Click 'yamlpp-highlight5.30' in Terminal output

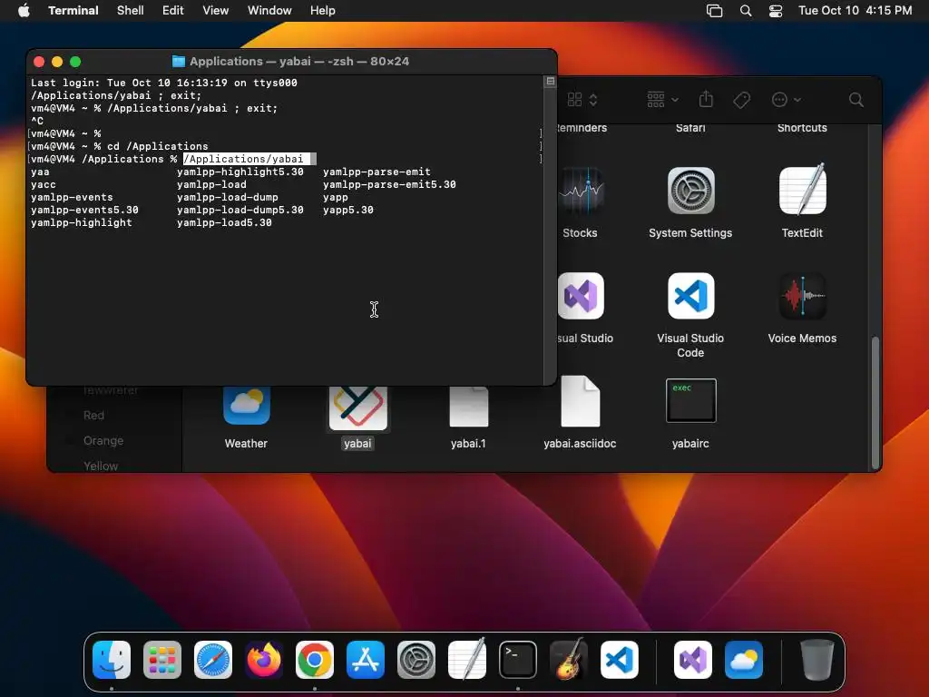click(240, 172)
